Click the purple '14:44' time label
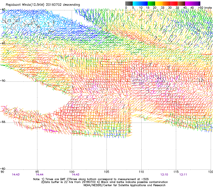The image size is (213, 187). pos(40,175)
